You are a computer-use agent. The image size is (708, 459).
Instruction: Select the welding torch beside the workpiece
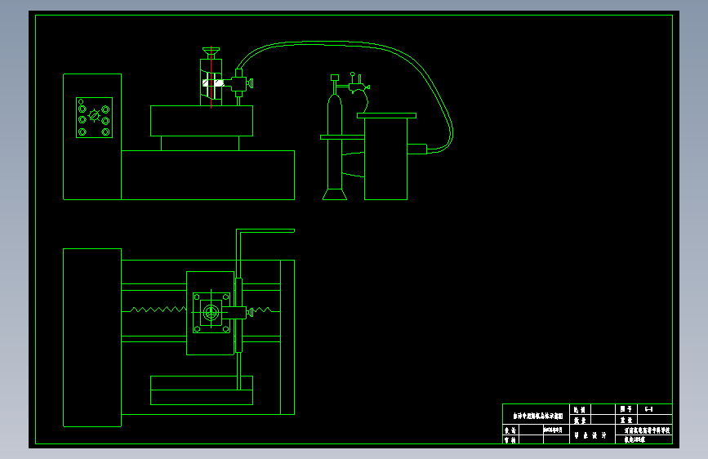click(x=239, y=86)
